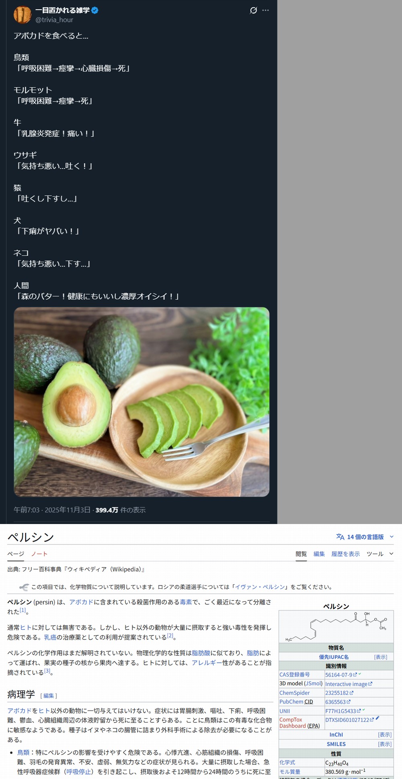Viewport: 402px width, 779px height.
Task: Click the Grok icon on the tweet
Action: pos(253,10)
